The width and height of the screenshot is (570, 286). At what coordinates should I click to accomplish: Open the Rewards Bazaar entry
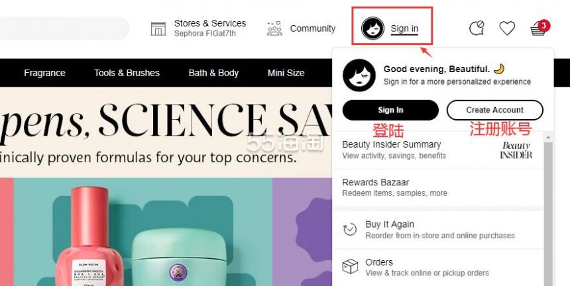click(437, 187)
